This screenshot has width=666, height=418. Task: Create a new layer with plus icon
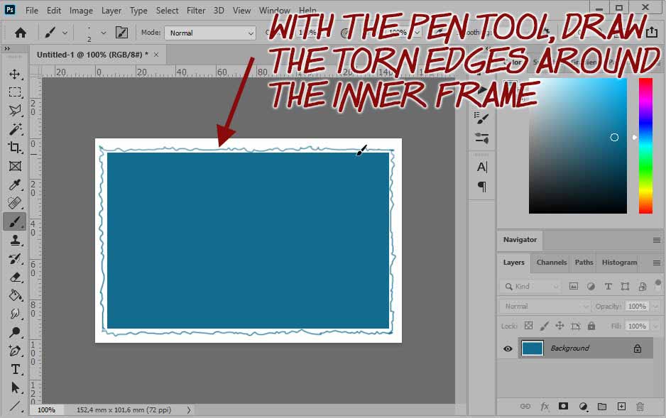coord(621,407)
